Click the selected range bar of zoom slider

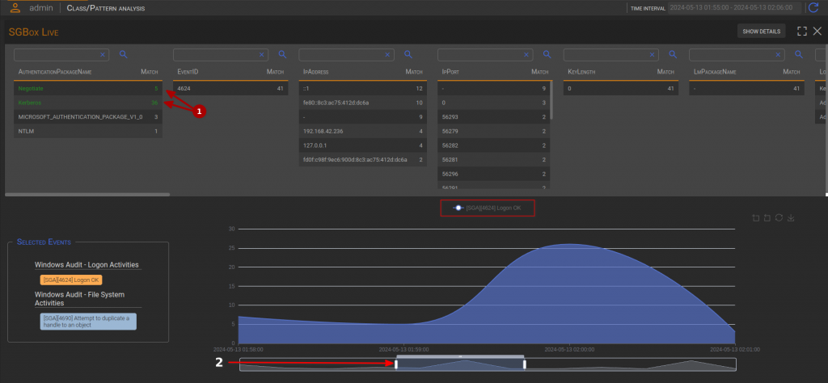click(460, 356)
